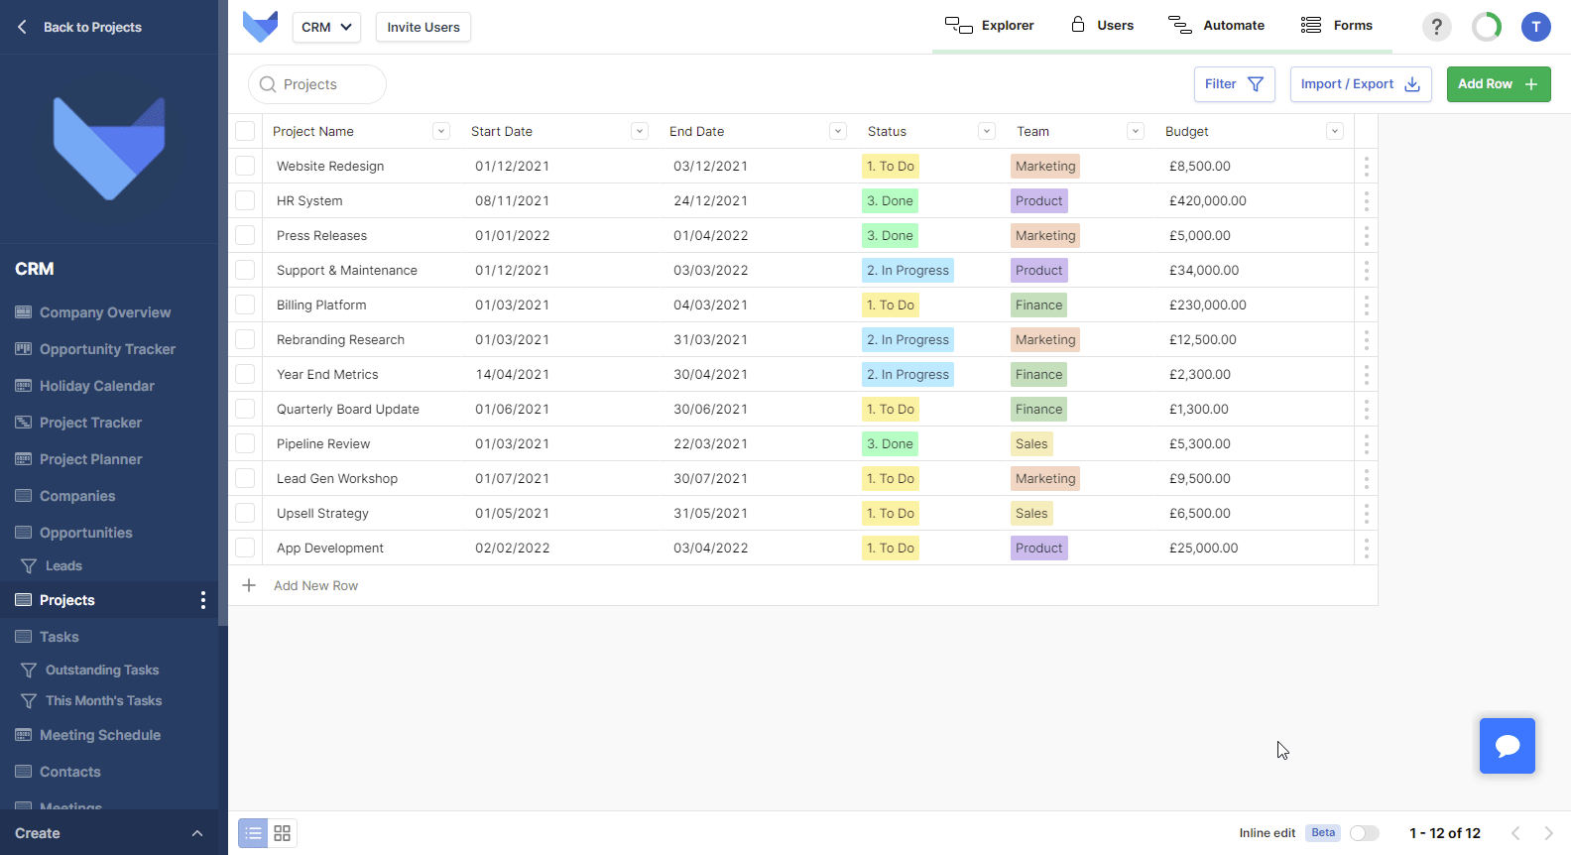The width and height of the screenshot is (1571, 855).
Task: Open Contacts table in sidebar
Action: pyautogui.click(x=59, y=772)
